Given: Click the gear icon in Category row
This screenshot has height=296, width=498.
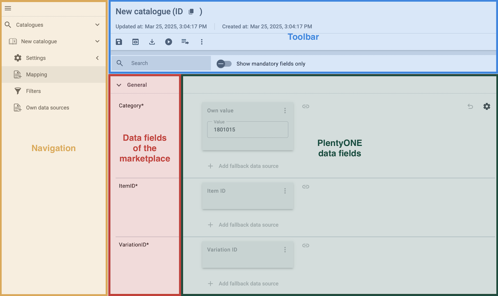Looking at the screenshot, I should pyautogui.click(x=487, y=106).
